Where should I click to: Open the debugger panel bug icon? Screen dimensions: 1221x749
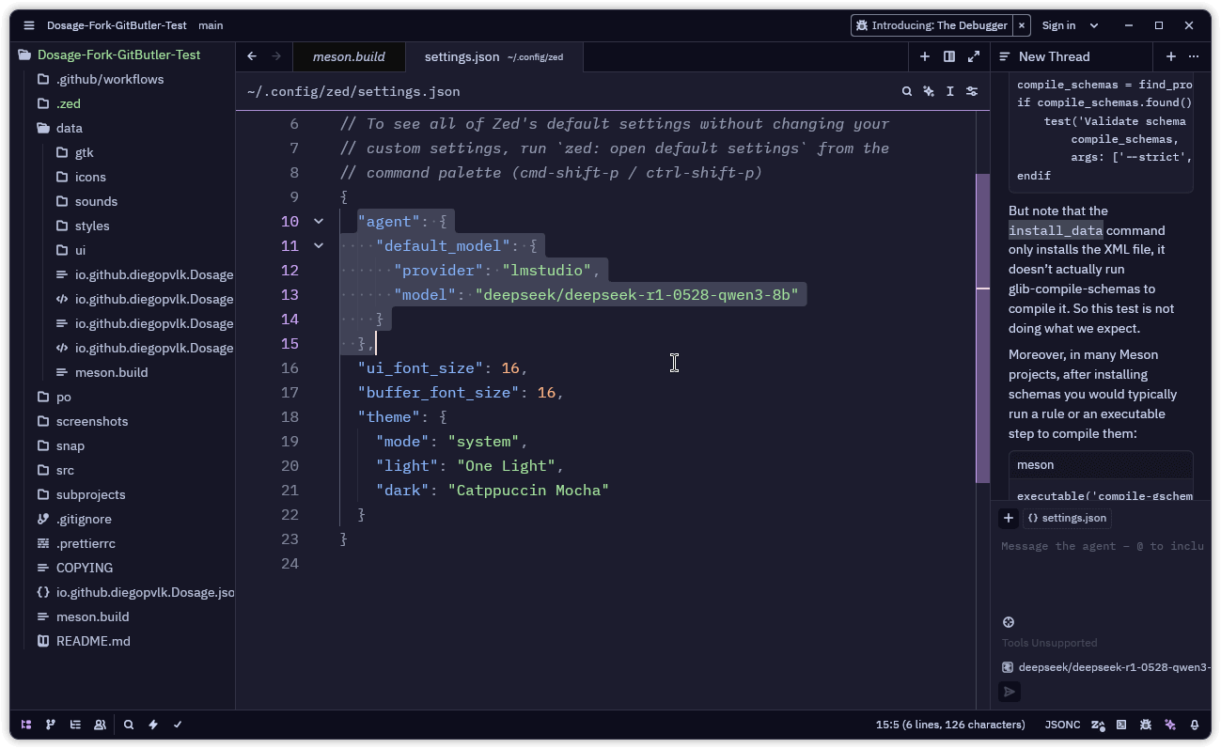[x=1146, y=725]
